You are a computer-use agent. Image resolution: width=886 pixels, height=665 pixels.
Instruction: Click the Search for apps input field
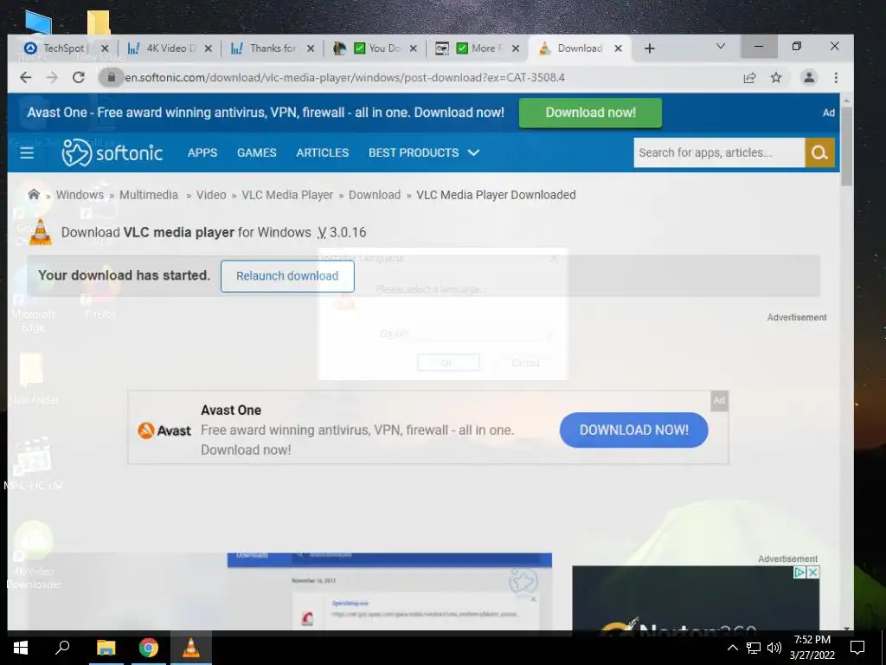[x=719, y=152]
